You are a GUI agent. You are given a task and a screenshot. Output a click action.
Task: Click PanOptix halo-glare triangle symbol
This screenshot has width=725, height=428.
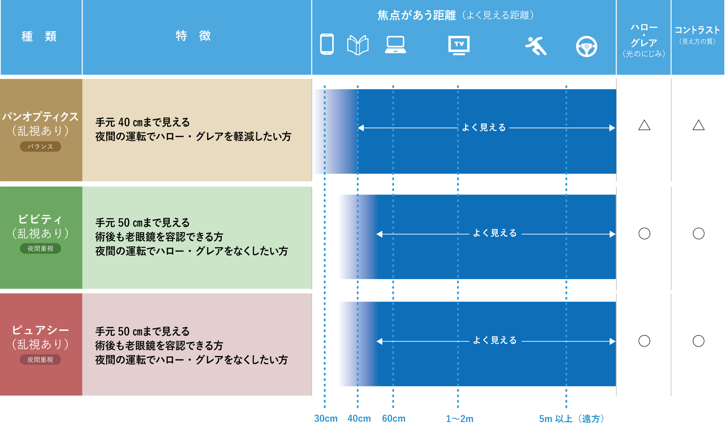pos(644,125)
